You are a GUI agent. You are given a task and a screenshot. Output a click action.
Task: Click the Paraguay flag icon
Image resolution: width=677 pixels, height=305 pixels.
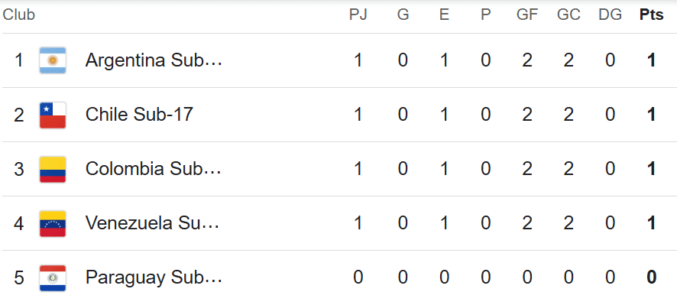(53, 277)
